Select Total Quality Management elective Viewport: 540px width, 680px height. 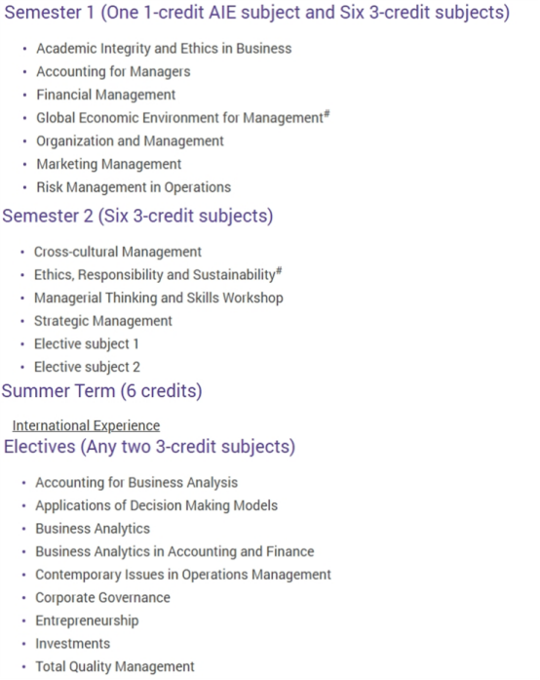coord(115,666)
